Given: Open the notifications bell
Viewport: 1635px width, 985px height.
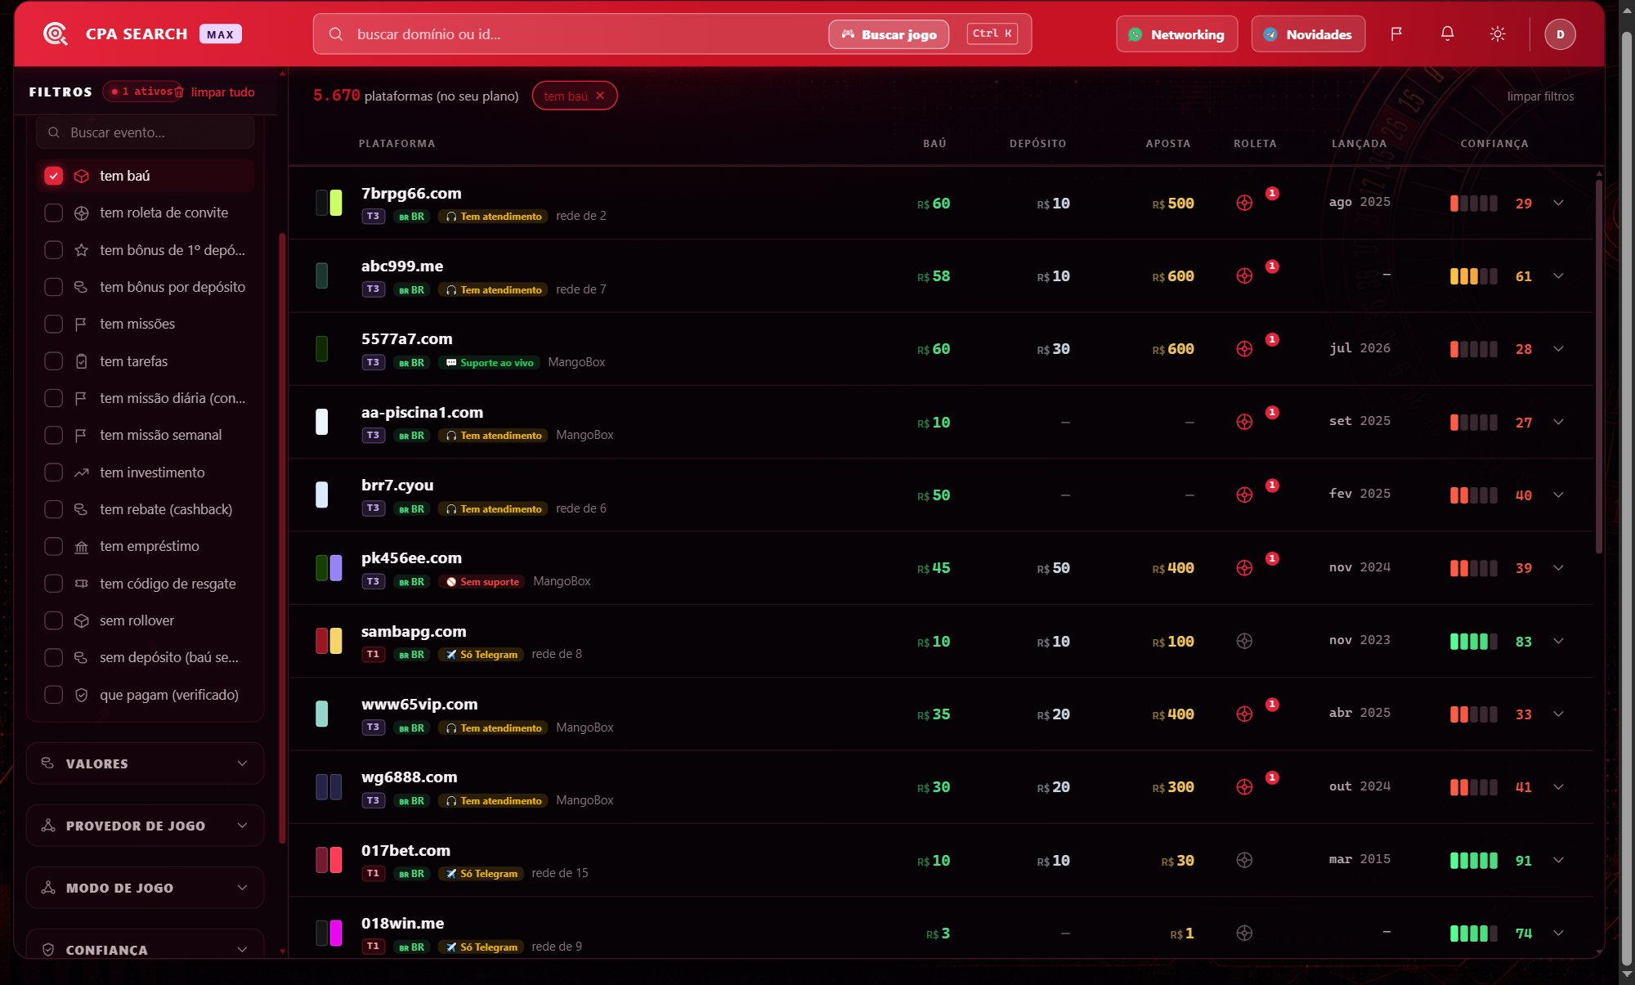Looking at the screenshot, I should [1447, 34].
